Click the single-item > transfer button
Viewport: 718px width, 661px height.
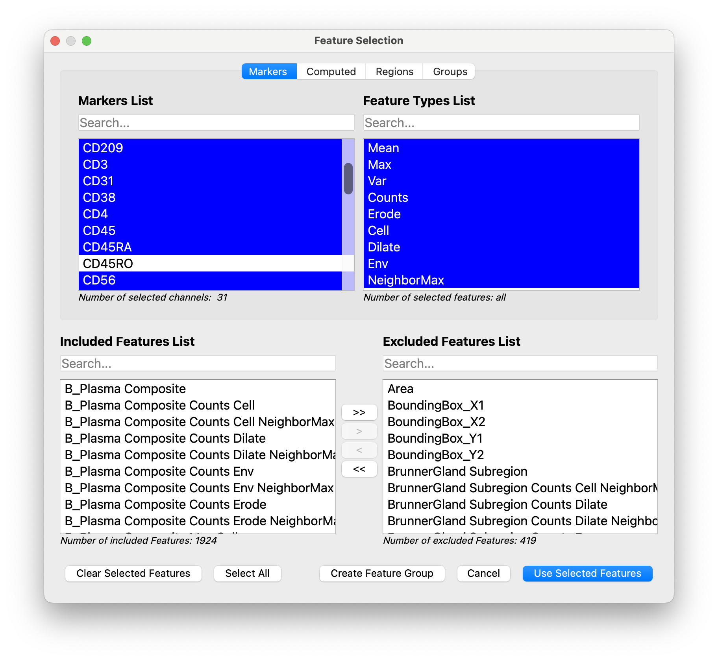click(x=359, y=431)
